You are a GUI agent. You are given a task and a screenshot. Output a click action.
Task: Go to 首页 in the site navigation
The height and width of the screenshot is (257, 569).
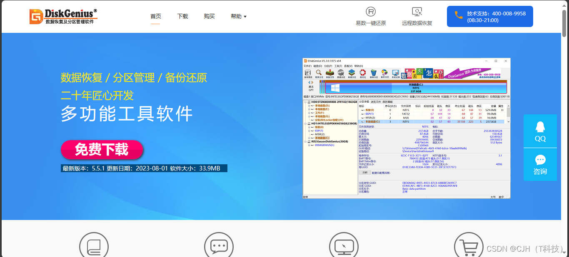155,16
